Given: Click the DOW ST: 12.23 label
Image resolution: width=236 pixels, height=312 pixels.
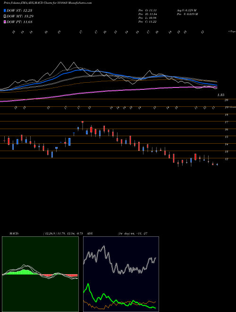Looking at the screenshot, I should point(19,10).
